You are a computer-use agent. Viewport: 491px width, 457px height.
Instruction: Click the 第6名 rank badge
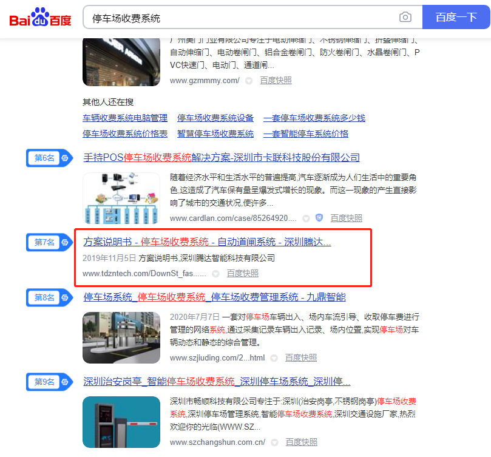coord(50,158)
